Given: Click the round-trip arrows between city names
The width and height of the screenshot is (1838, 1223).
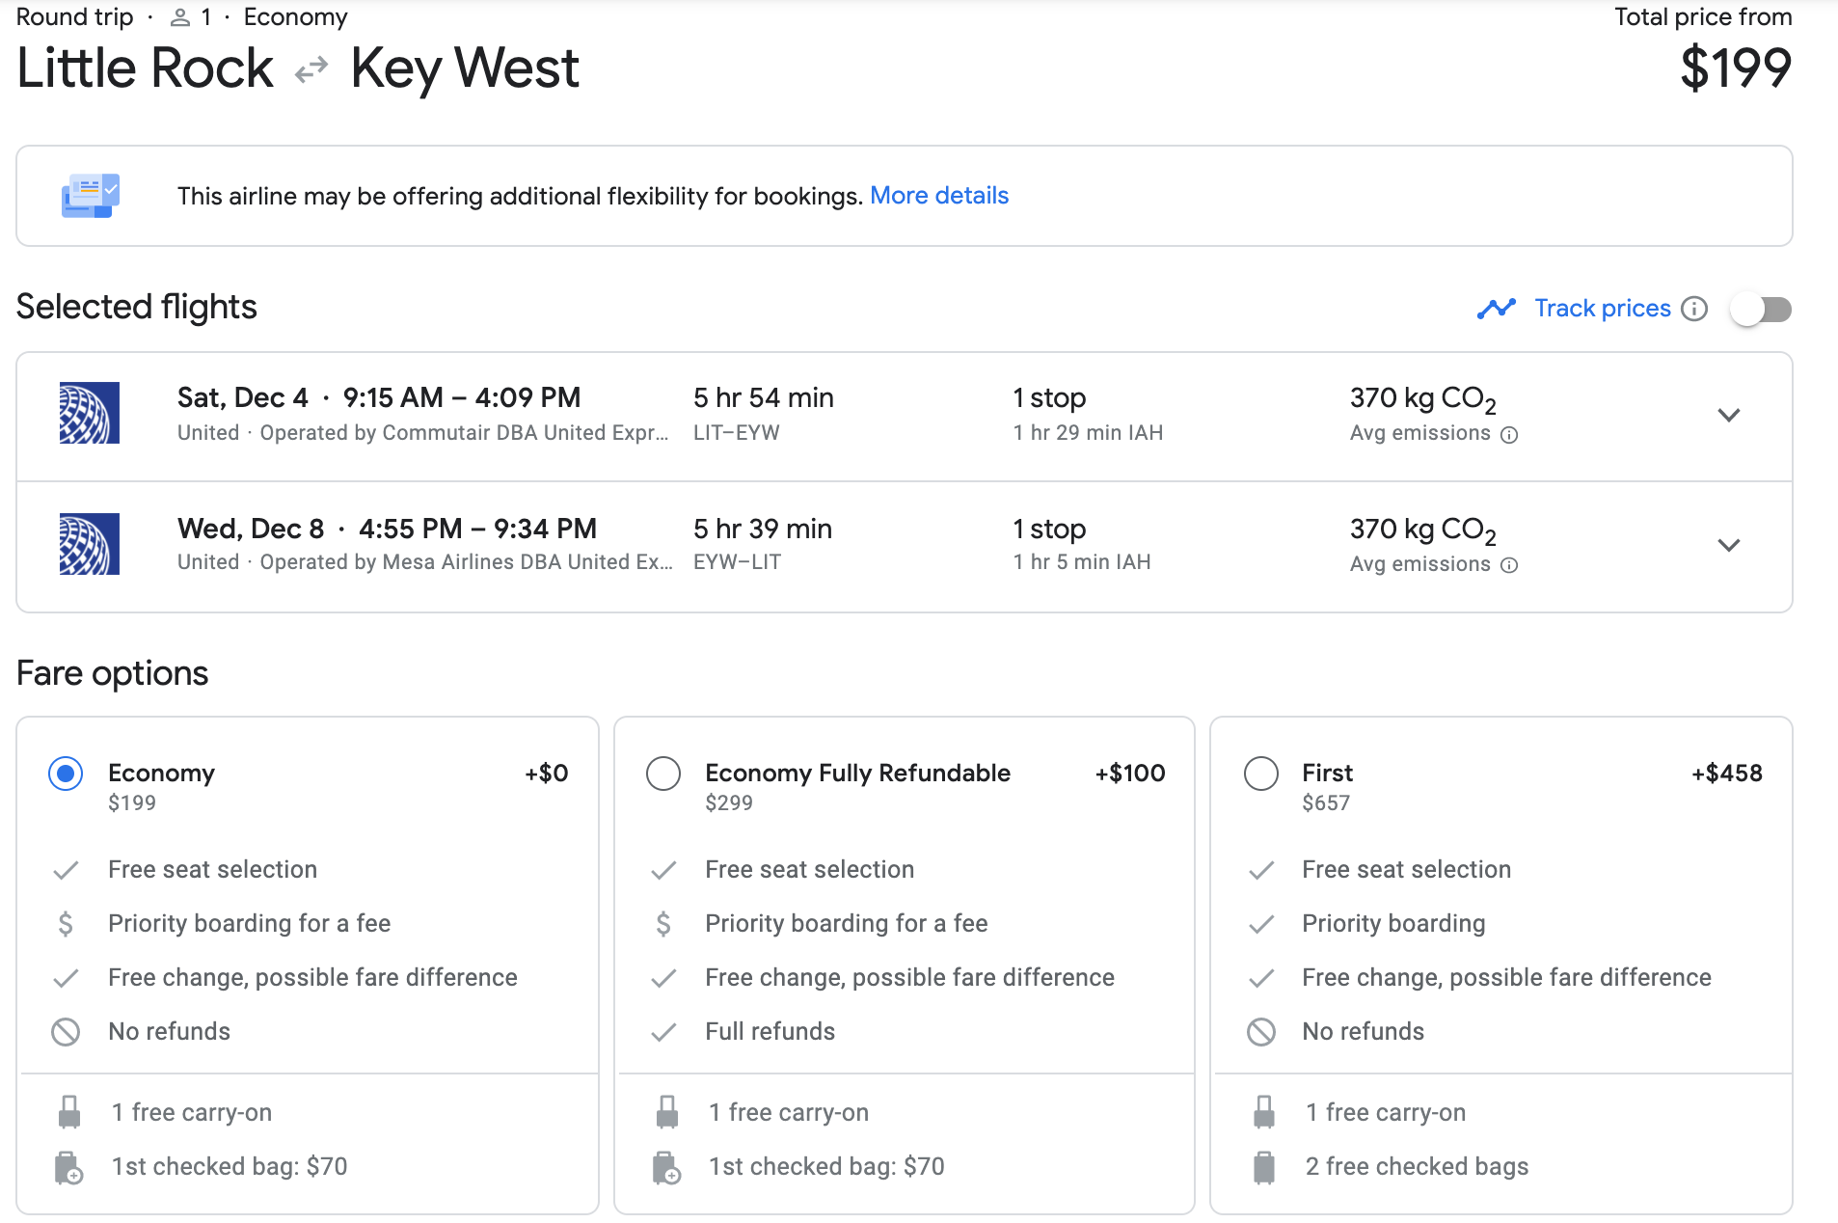Looking at the screenshot, I should click(311, 70).
